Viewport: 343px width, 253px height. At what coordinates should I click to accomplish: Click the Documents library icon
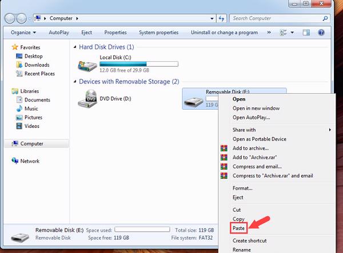pyautogui.click(x=19, y=99)
